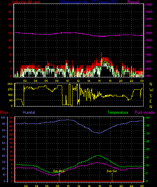Click the 30 value on wind speed axis

pyautogui.click(x=10, y=33)
